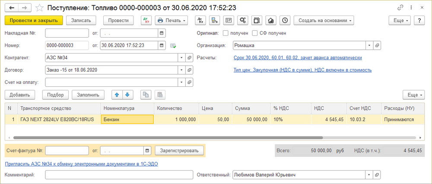This screenshot has width=432, height=184.
Task: Expand the Счет на оплату dropdown
Action: pos(181,82)
